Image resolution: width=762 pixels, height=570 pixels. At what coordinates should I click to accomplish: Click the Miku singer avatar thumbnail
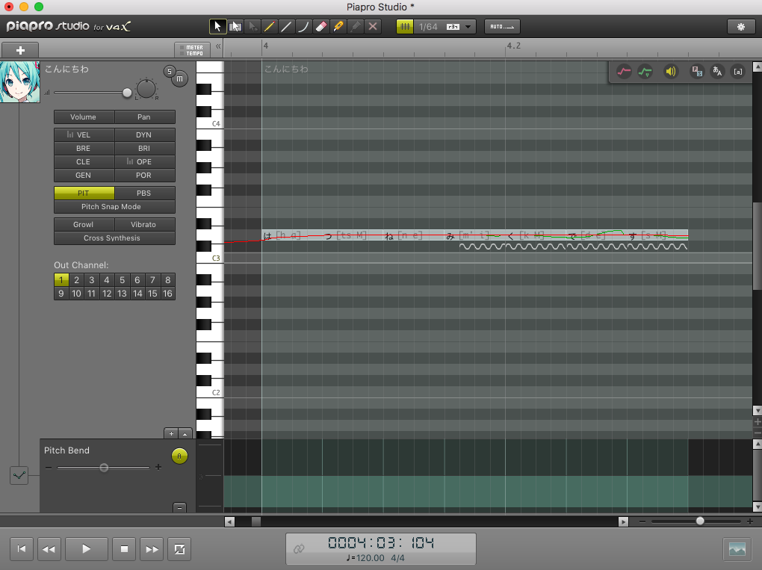click(x=20, y=81)
